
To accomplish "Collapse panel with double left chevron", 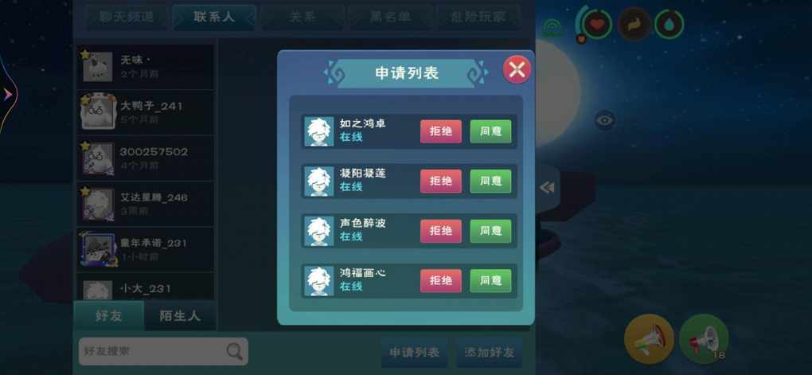I will pos(547,188).
